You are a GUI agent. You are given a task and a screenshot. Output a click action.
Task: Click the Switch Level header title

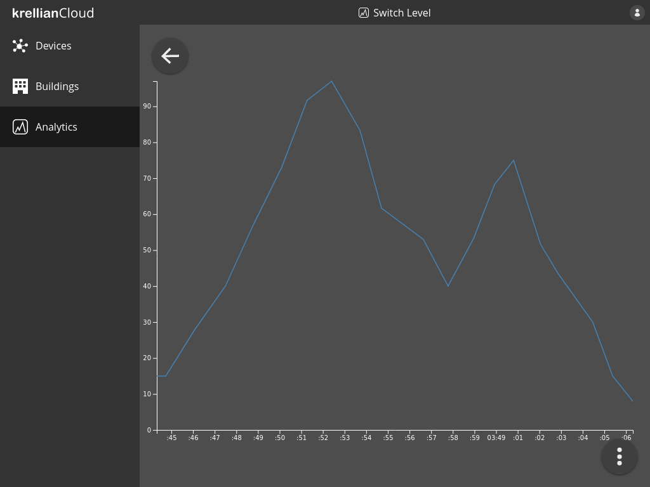tap(402, 13)
